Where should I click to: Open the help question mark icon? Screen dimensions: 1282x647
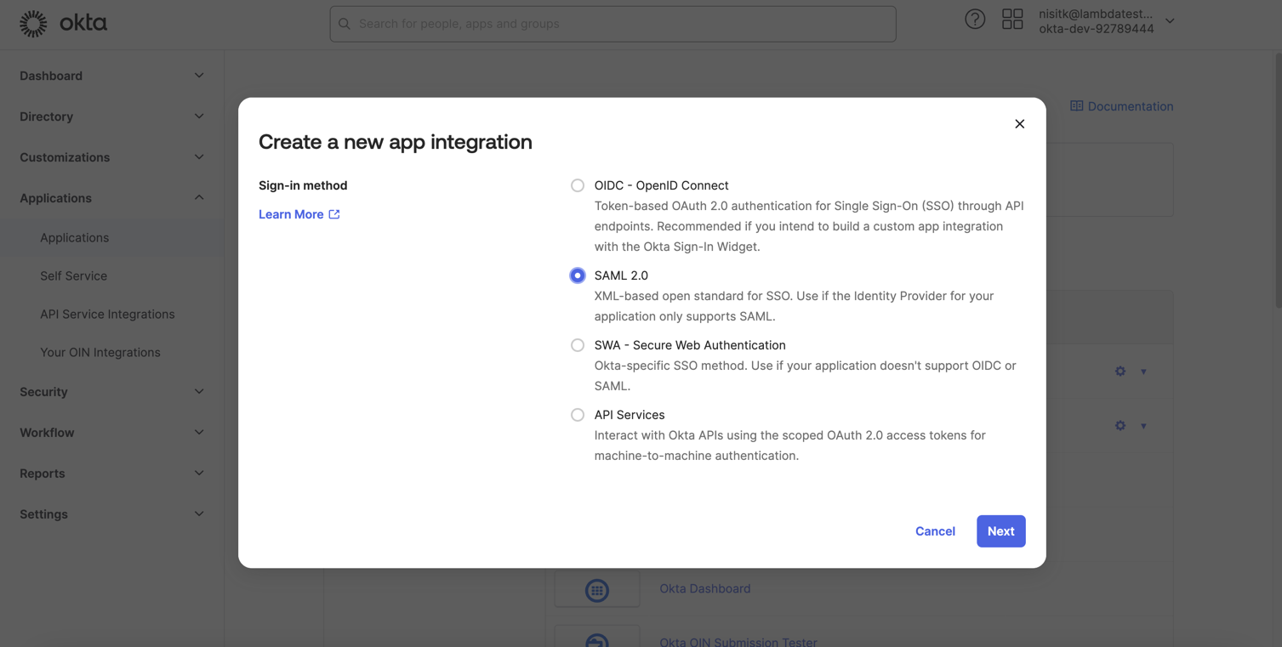coord(975,18)
